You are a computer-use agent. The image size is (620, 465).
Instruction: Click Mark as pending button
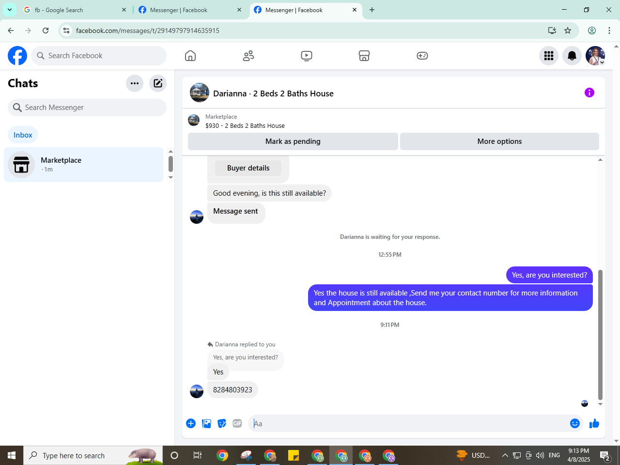(x=293, y=141)
